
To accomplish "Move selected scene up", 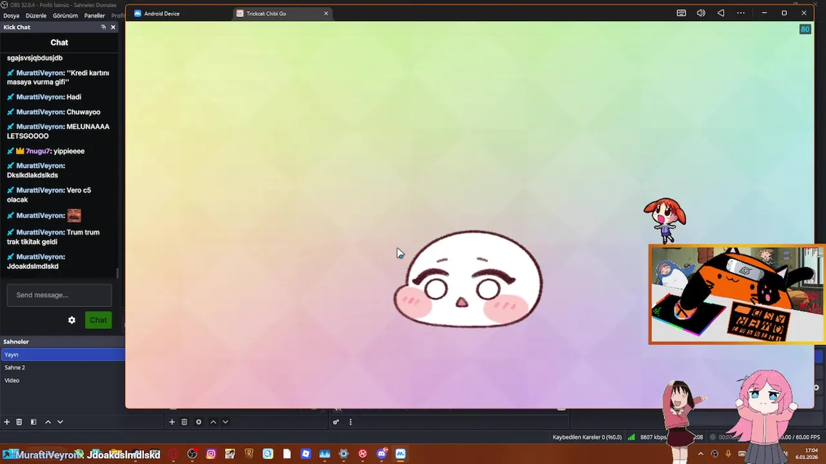I will pyautogui.click(x=48, y=422).
